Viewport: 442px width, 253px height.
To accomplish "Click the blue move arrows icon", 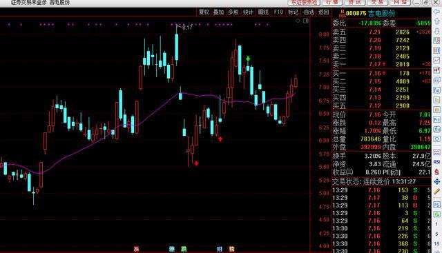I will [436, 181].
